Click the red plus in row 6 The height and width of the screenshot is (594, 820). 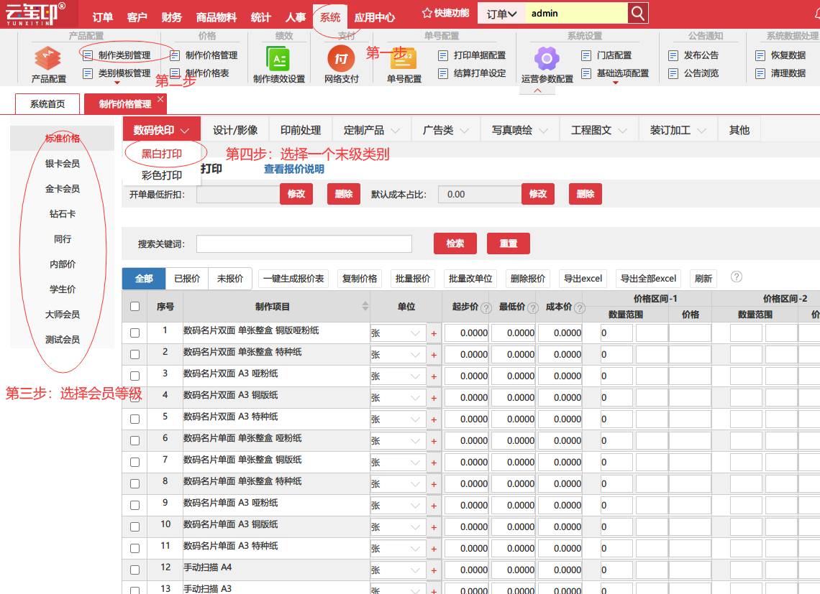434,442
